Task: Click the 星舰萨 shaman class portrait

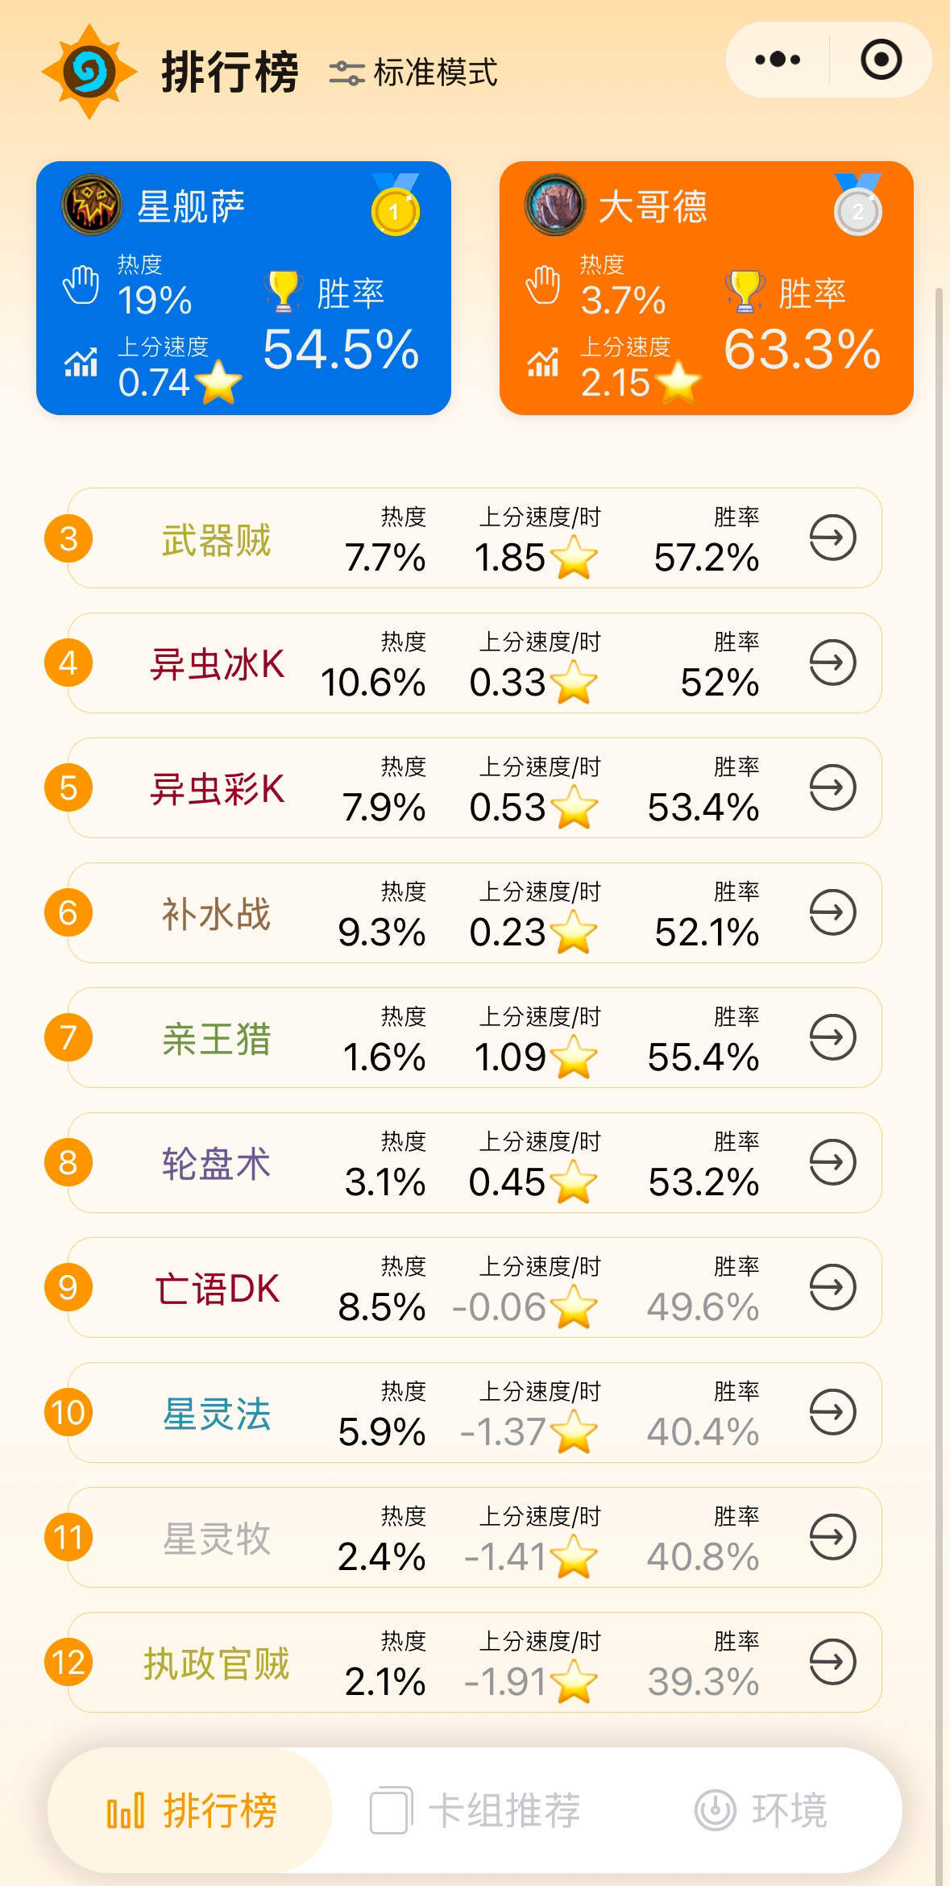Action: click(92, 205)
